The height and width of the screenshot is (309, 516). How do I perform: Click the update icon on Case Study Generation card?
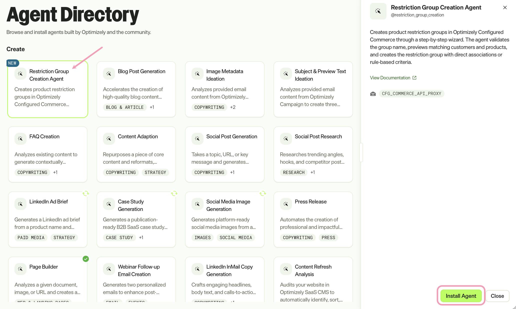tap(174, 193)
